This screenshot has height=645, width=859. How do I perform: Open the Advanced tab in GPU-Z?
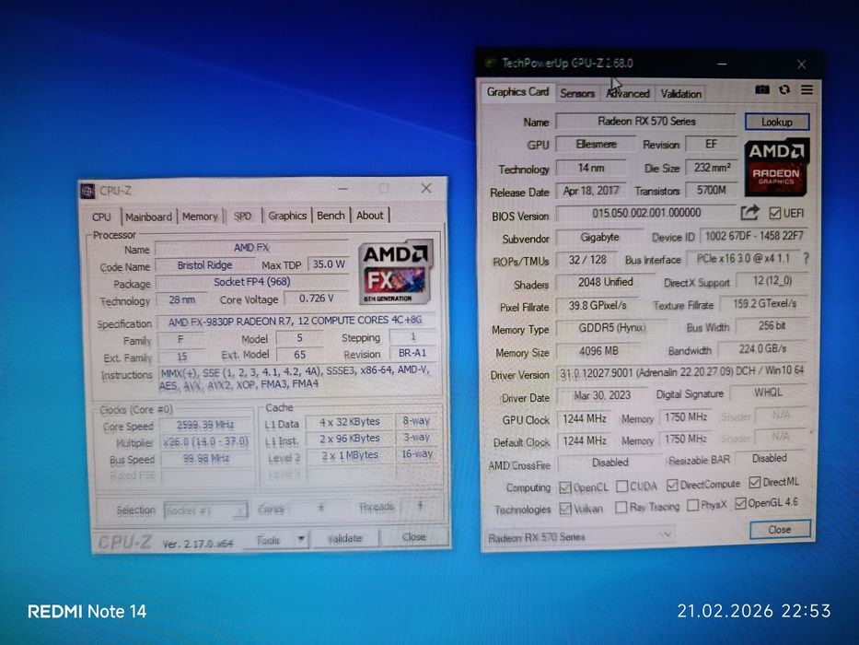tap(627, 94)
